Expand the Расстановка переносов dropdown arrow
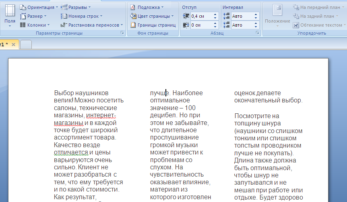Image resolution: width=347 pixels, height=202 pixels. (122, 25)
